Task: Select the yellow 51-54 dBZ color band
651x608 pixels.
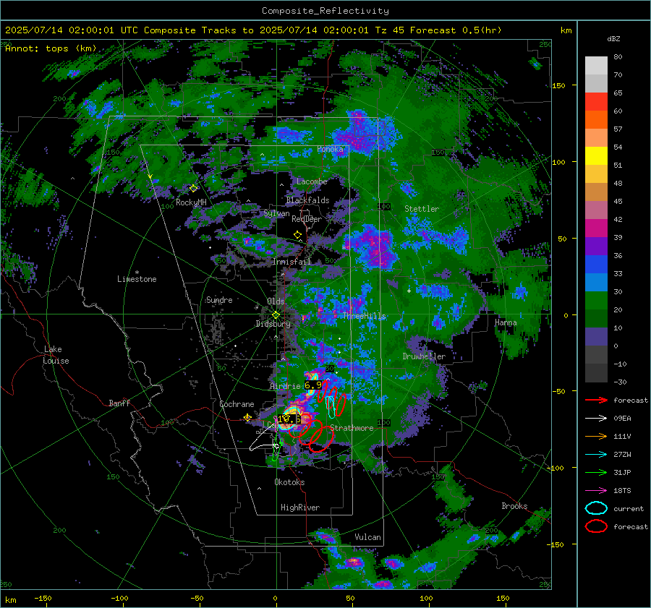Action: point(596,156)
